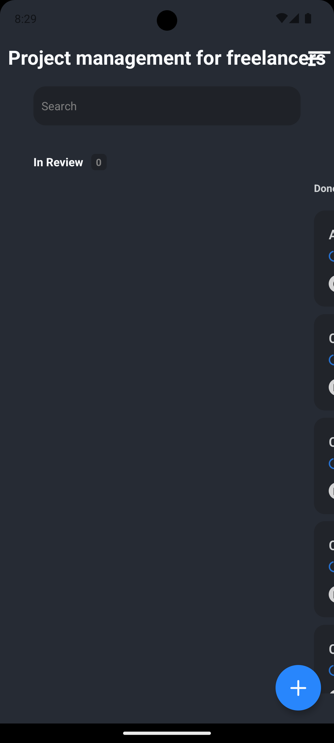
Task: Click the blue circle on the first Done card
Action: tap(332, 256)
